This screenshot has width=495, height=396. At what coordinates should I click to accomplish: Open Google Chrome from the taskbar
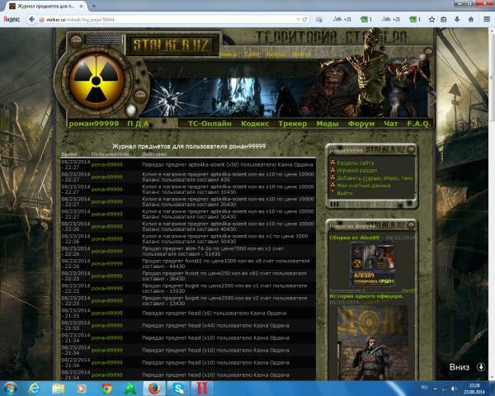tap(106, 388)
